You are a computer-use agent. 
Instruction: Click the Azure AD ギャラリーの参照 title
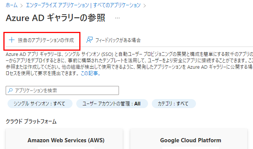click(x=56, y=18)
